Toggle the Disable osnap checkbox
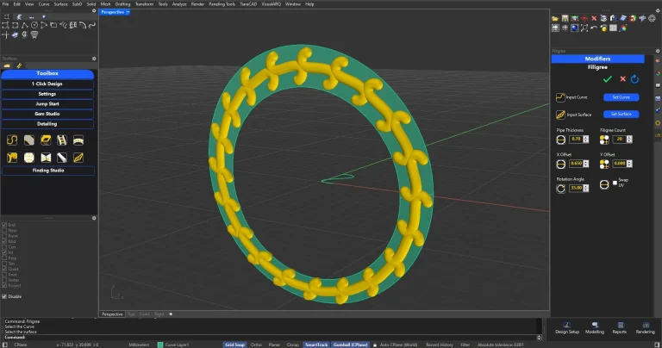 click(4, 296)
